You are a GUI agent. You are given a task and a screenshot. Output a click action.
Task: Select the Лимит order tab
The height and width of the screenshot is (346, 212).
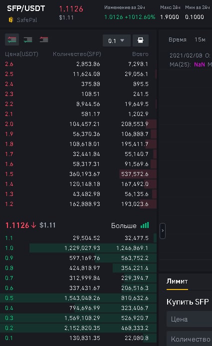(x=177, y=281)
